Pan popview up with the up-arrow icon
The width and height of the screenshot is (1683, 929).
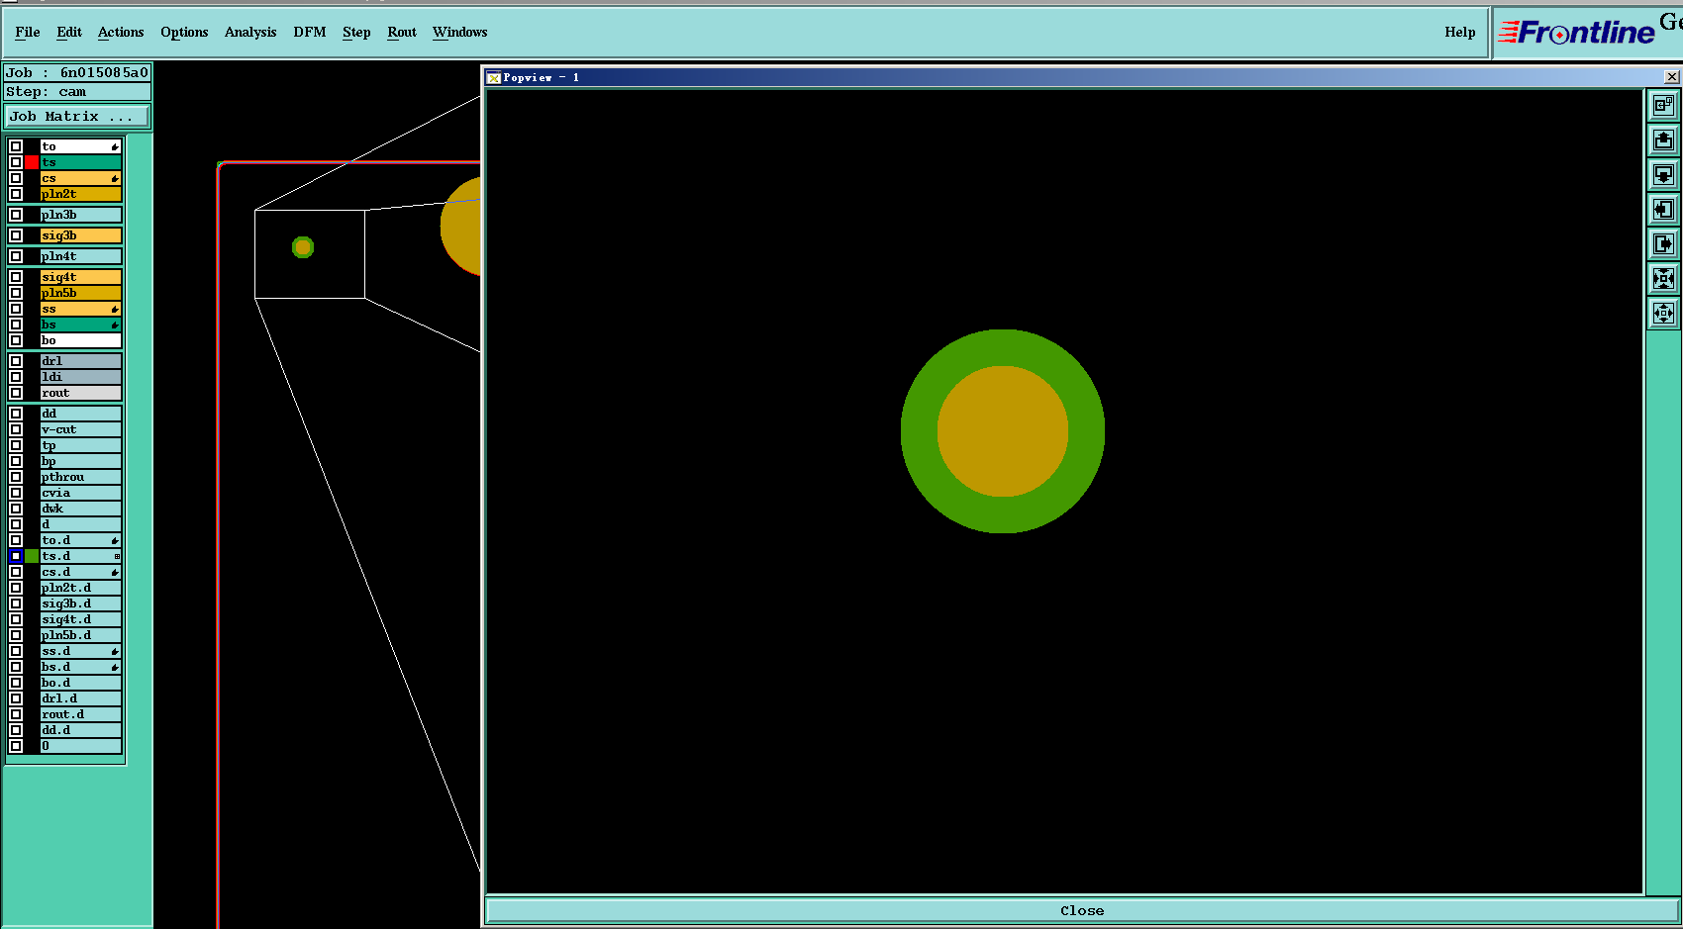point(1663,140)
